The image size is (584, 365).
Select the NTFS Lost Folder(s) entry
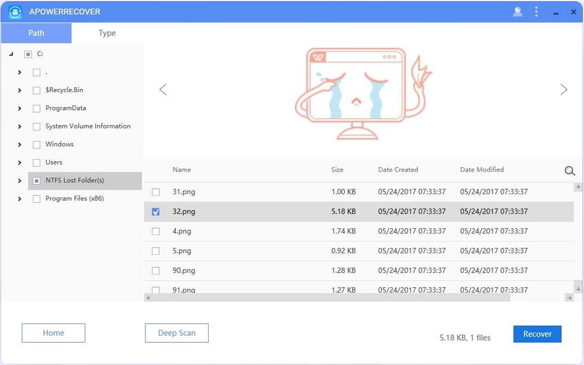coord(76,180)
